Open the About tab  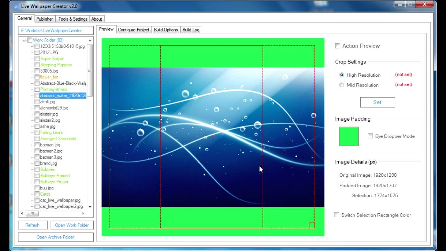97,19
